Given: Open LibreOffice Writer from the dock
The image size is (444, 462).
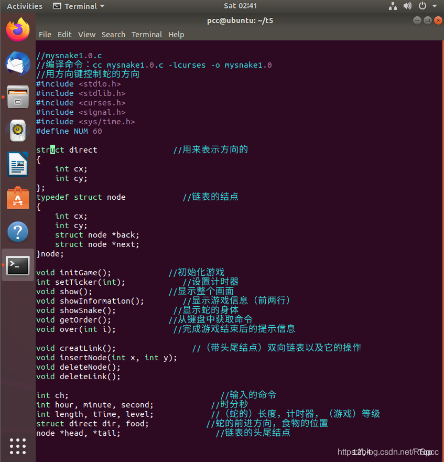Looking at the screenshot, I should [x=18, y=164].
